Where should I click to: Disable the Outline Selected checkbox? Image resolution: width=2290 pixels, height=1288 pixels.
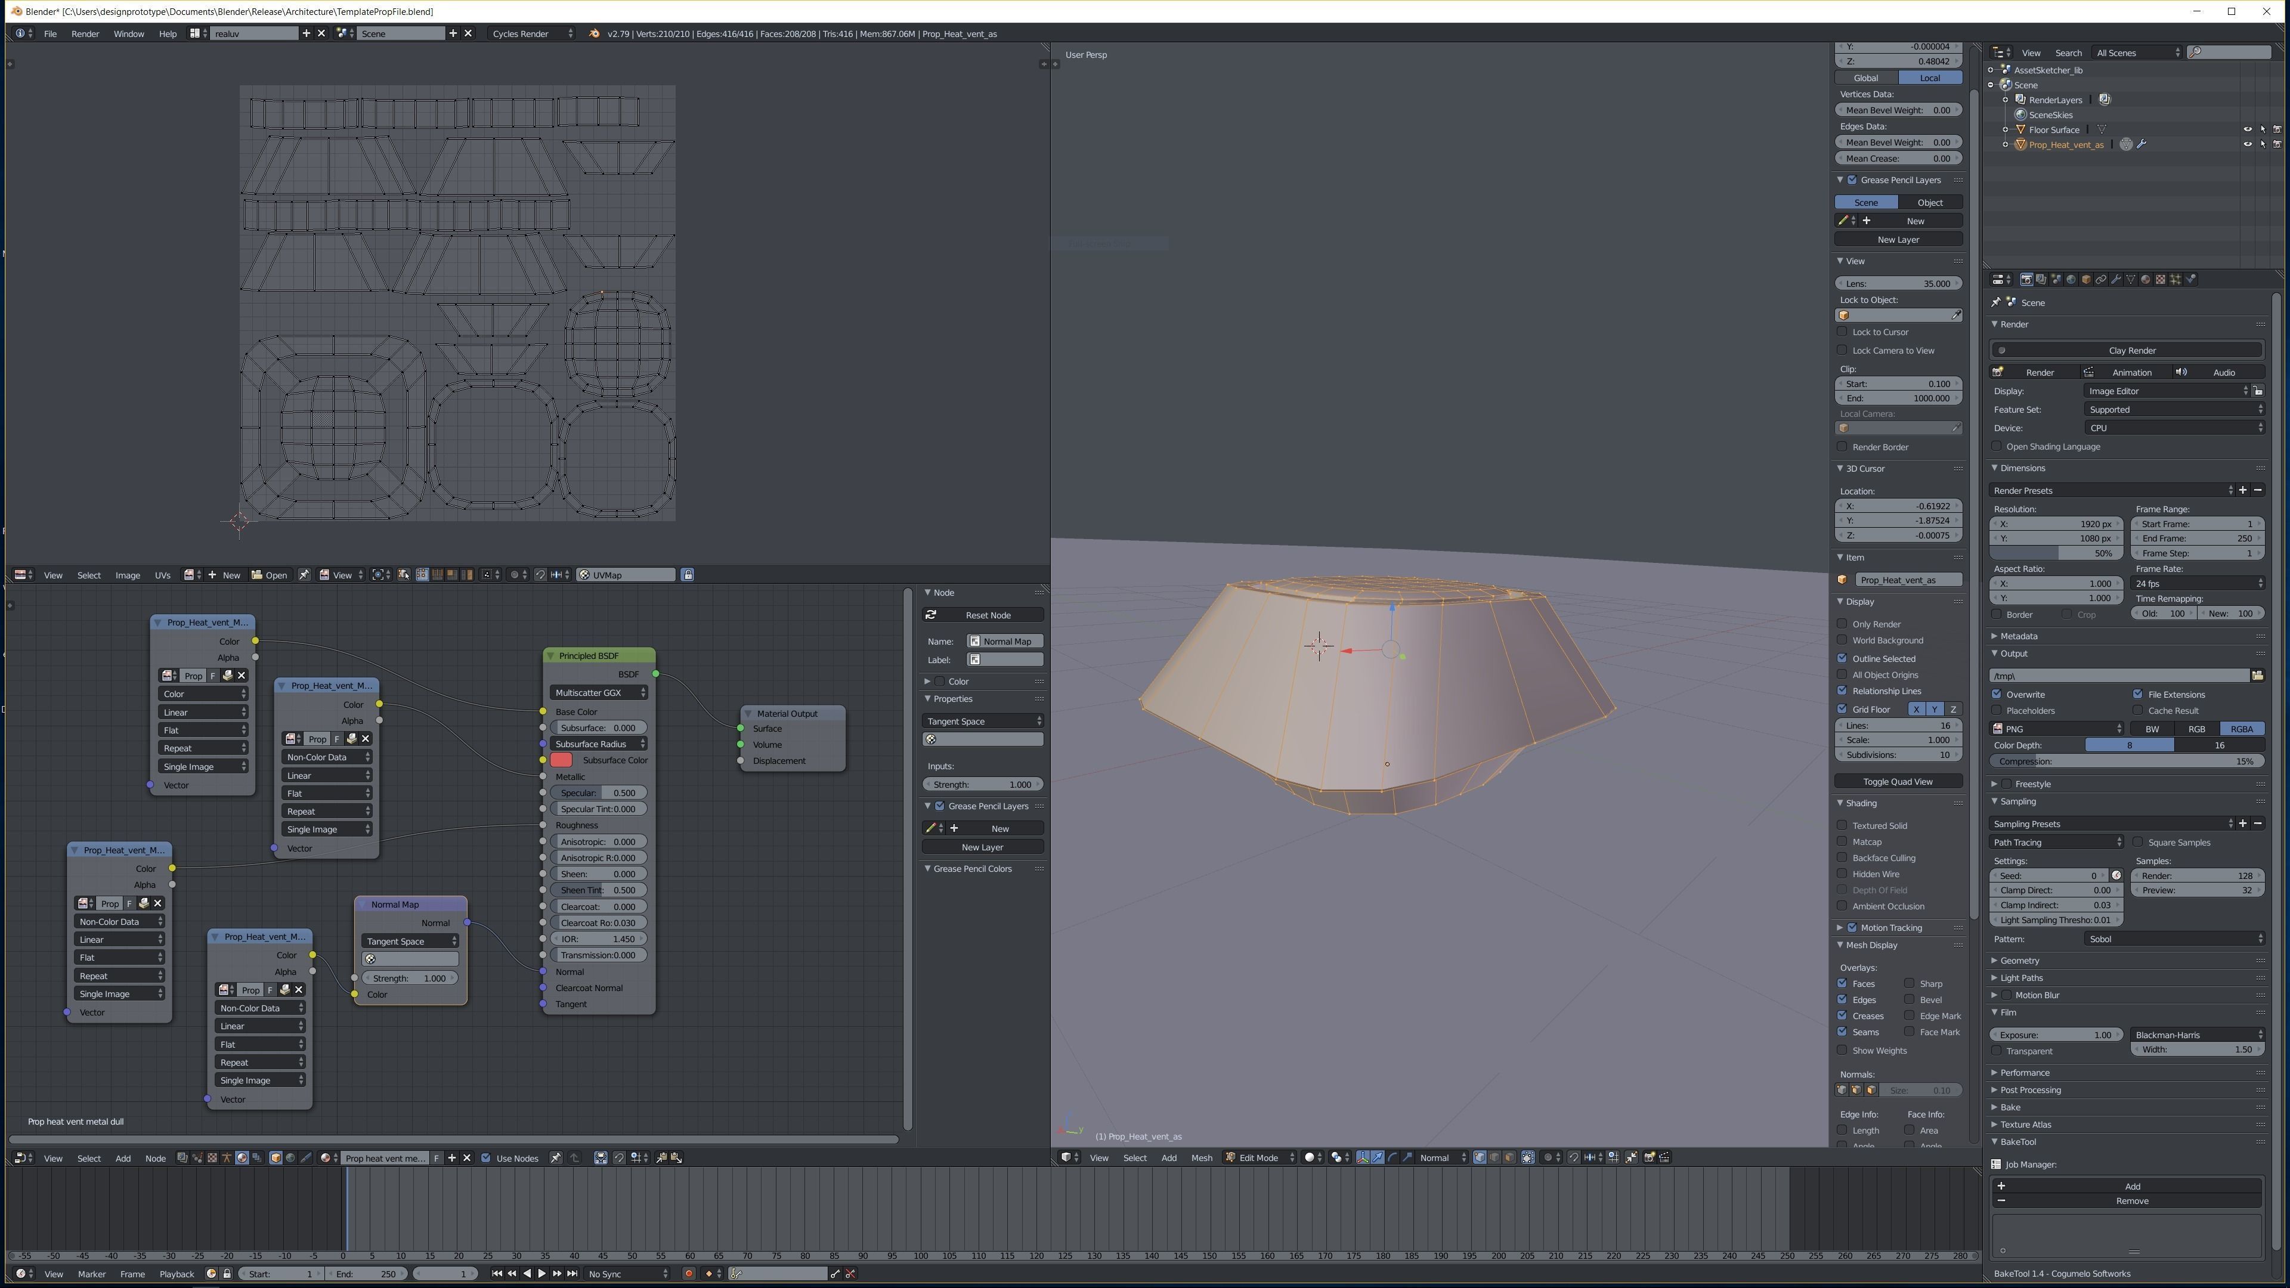coord(1843,659)
